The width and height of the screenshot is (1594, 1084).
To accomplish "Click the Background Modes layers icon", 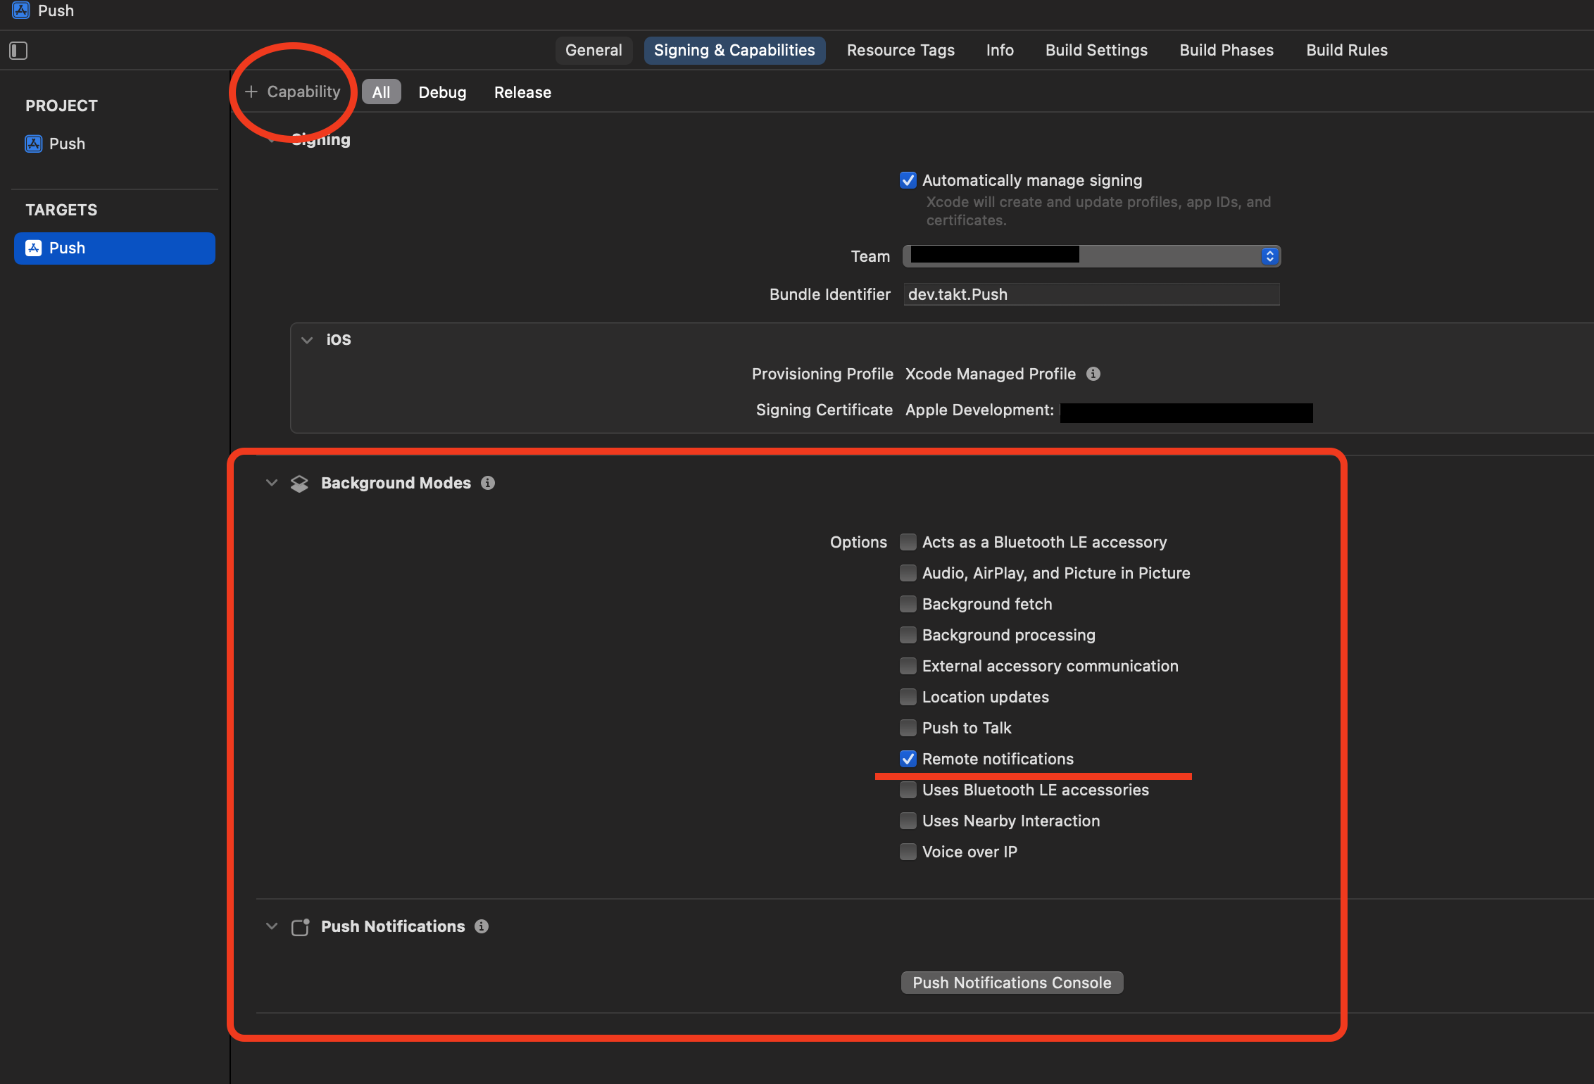I will click(299, 484).
